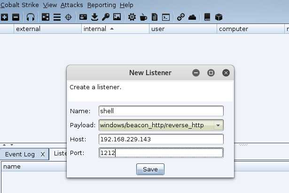Viewport: 289px width, 193px height.
Task: Click the Port field showing 1212
Action: coord(161,153)
